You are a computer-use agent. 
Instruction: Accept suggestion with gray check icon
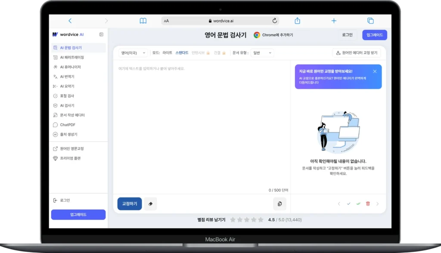click(x=348, y=204)
